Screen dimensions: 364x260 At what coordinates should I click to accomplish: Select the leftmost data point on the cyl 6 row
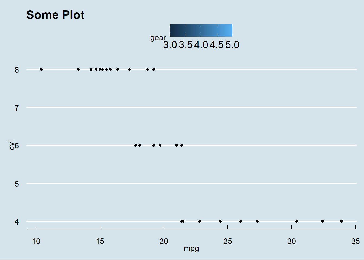136,145
